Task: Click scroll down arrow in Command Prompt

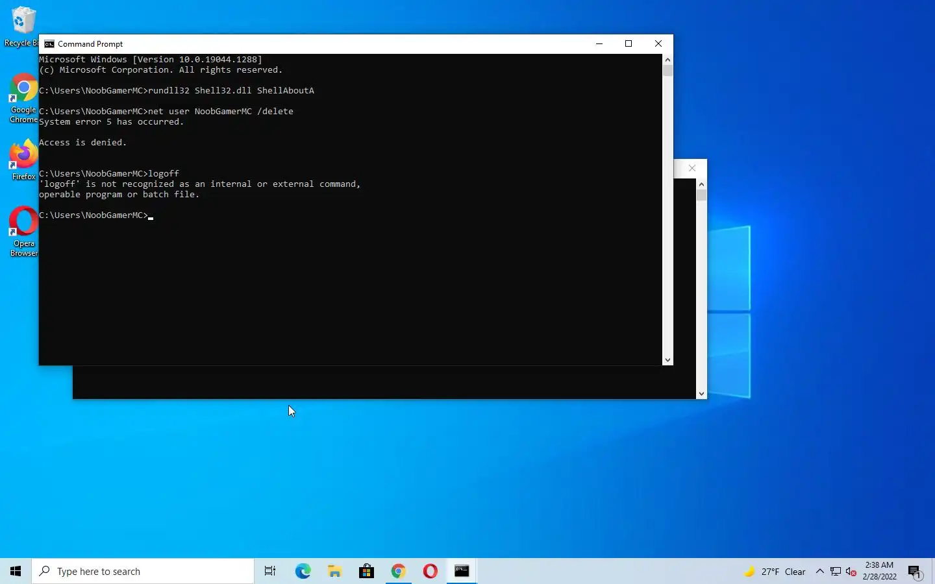Action: (667, 360)
